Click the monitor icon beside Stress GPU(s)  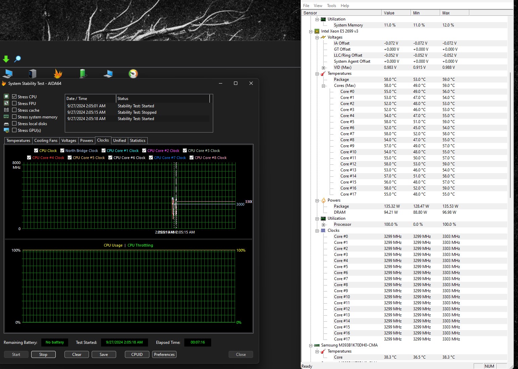pos(6,130)
